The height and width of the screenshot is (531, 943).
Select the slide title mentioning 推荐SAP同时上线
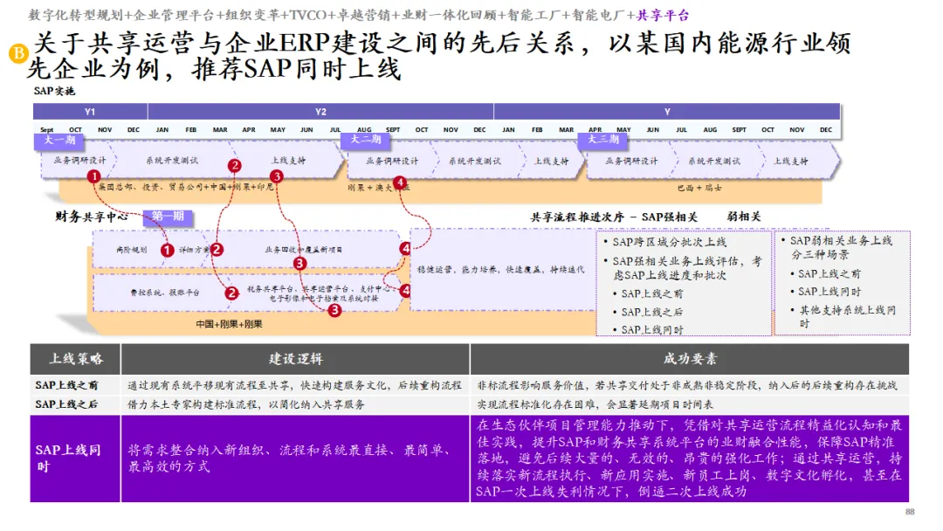[439, 56]
